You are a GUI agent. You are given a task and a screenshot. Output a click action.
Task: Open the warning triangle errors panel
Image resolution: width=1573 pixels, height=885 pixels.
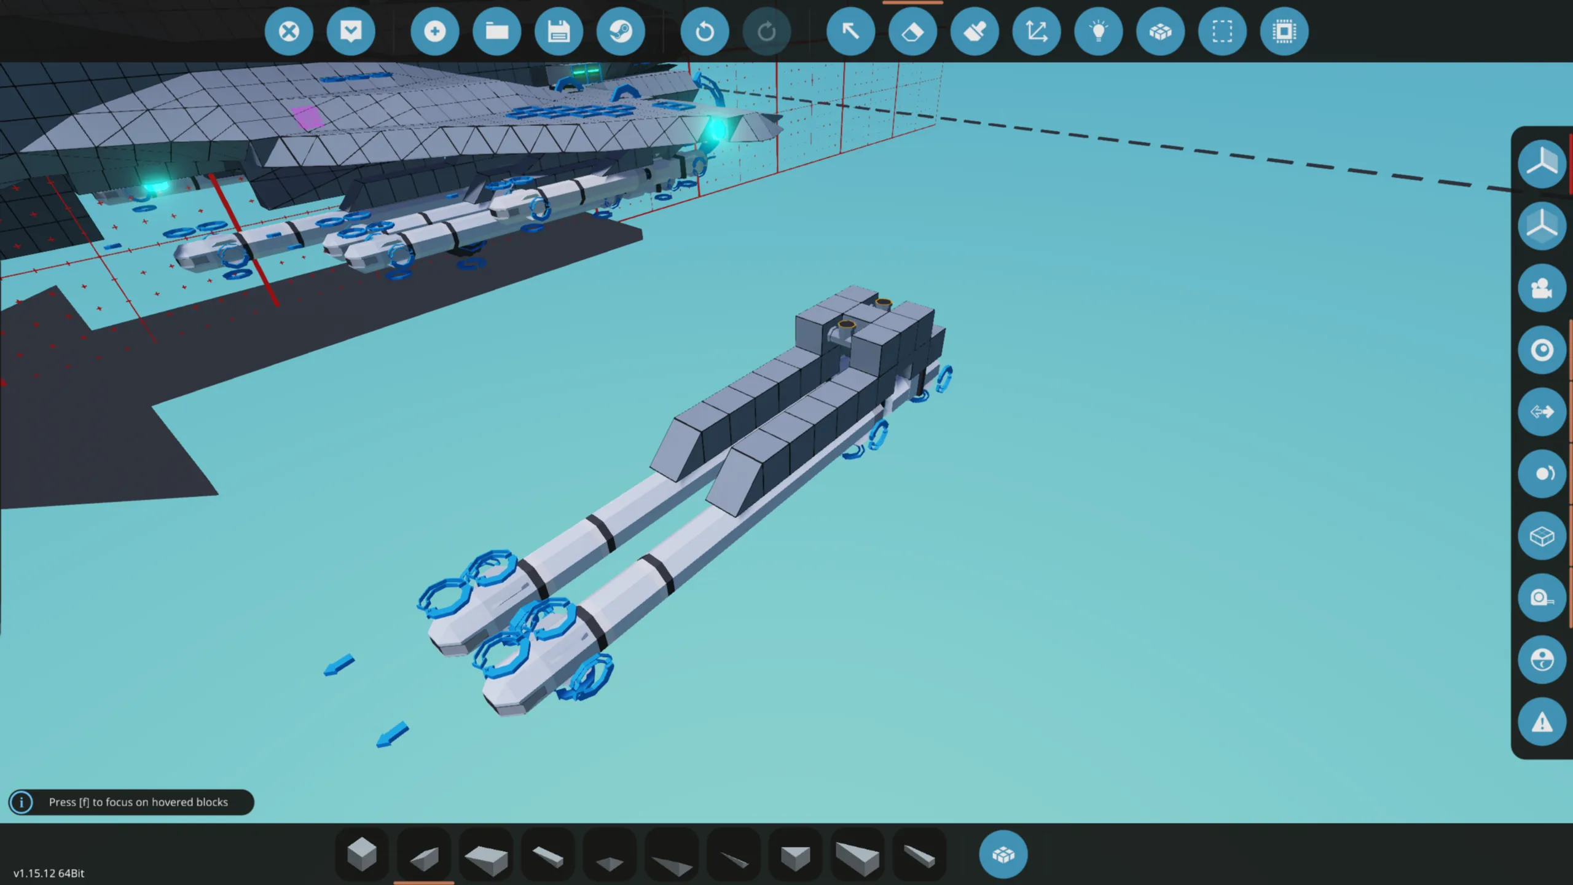tap(1541, 722)
